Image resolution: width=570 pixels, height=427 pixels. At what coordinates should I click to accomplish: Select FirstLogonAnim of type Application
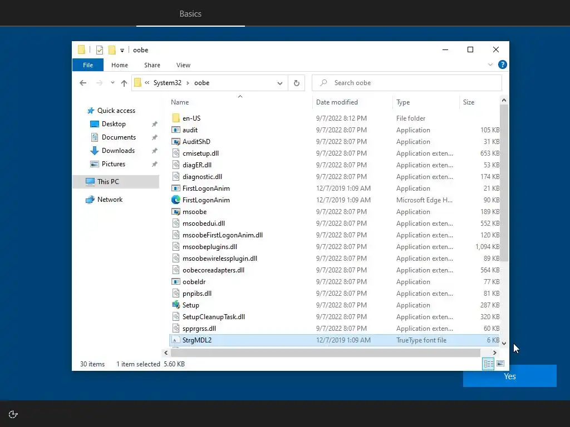point(206,188)
